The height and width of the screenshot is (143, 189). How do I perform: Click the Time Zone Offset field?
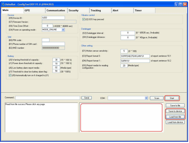pyautogui.click(x=47, y=26)
